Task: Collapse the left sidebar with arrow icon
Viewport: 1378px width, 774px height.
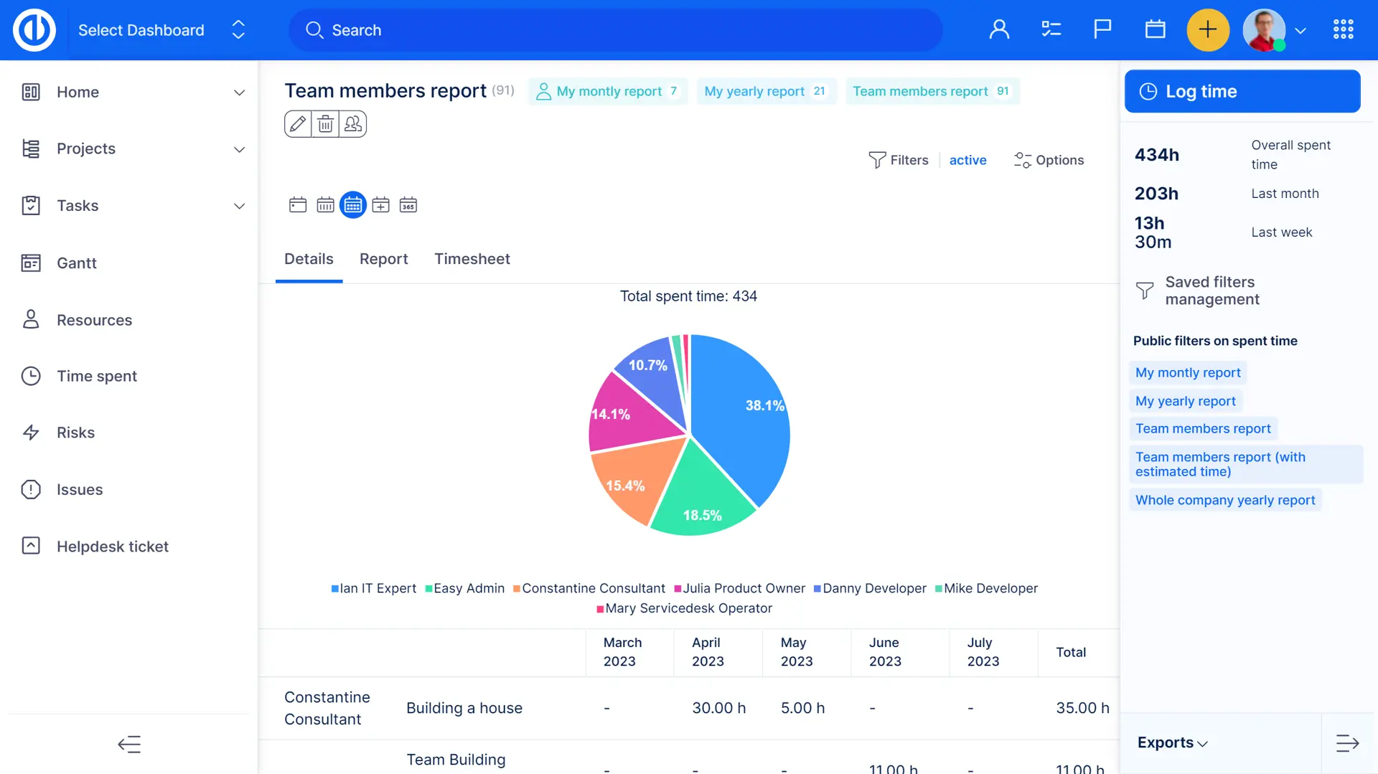Action: (x=129, y=744)
